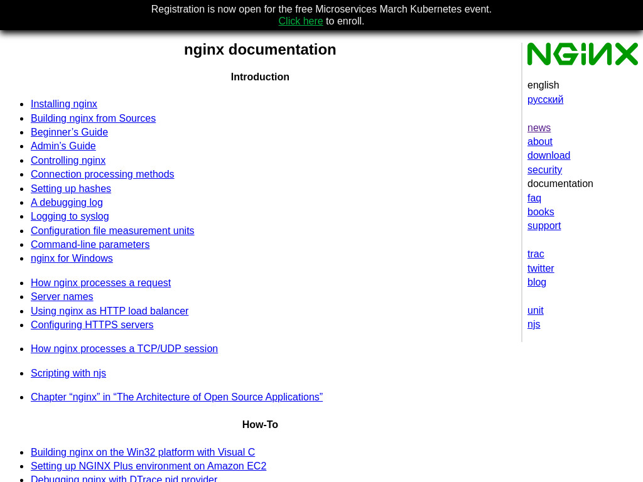Open Installing nginx page
The image size is (643, 482).
[64, 104]
